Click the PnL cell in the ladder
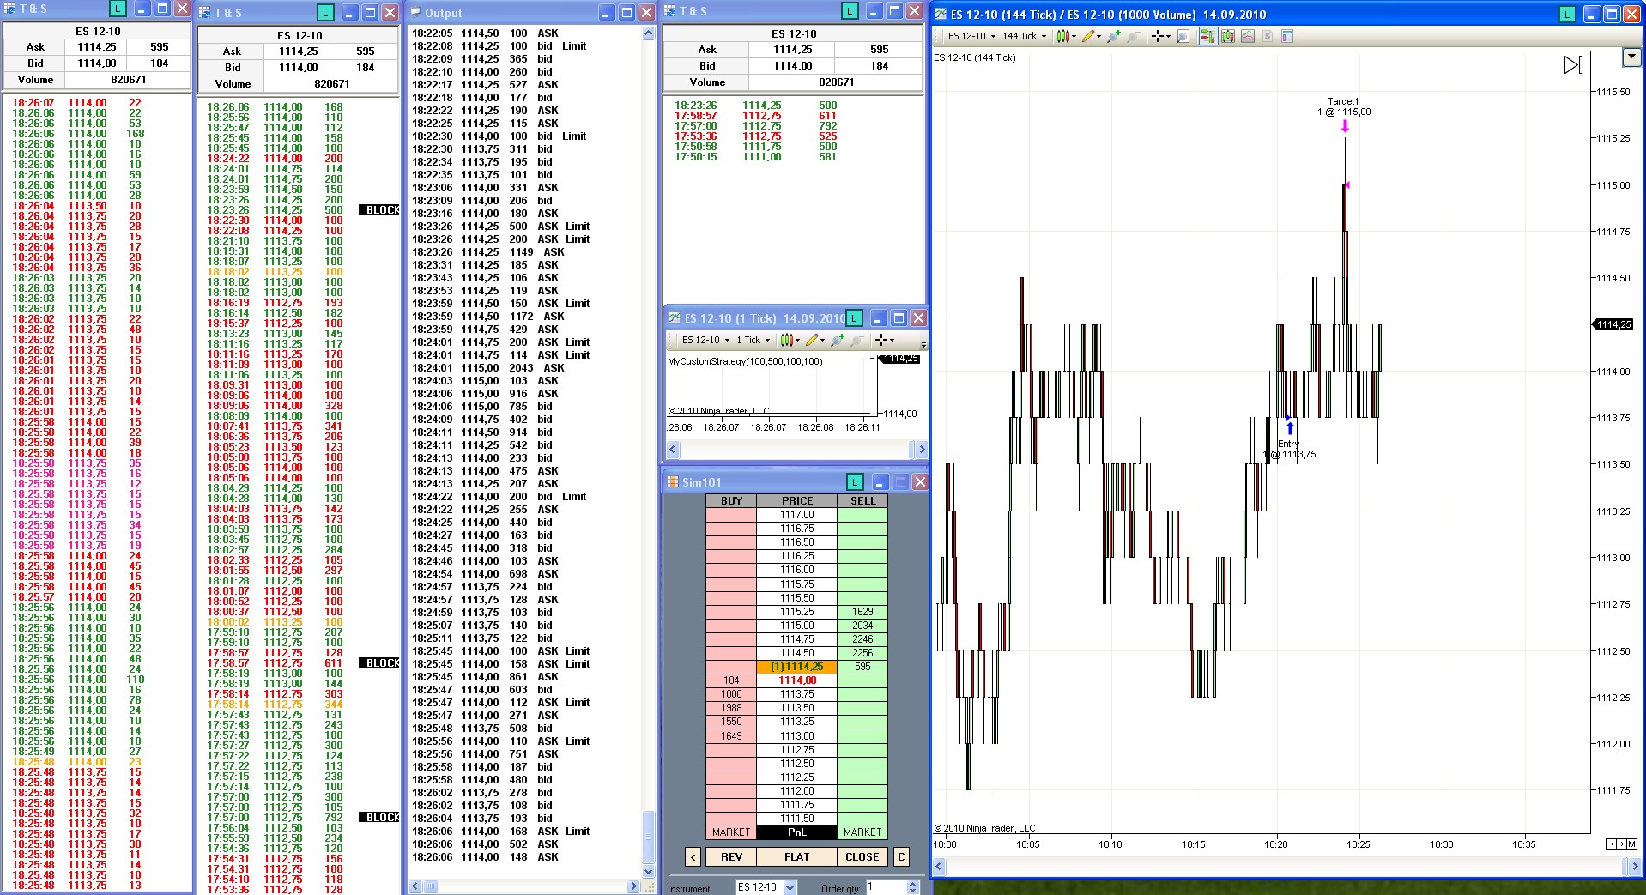Viewport: 1646px width, 895px height. click(796, 832)
